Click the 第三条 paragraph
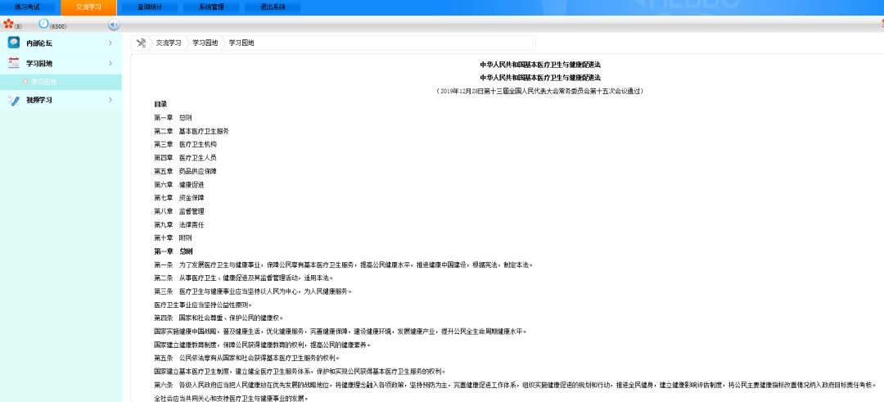The height and width of the screenshot is (402, 884). pyautogui.click(x=253, y=291)
